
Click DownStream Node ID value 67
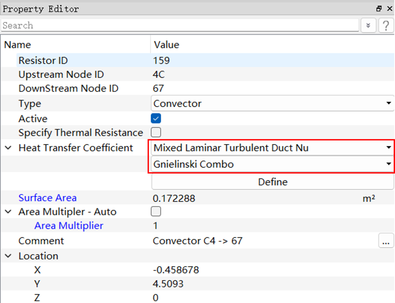[x=158, y=89]
